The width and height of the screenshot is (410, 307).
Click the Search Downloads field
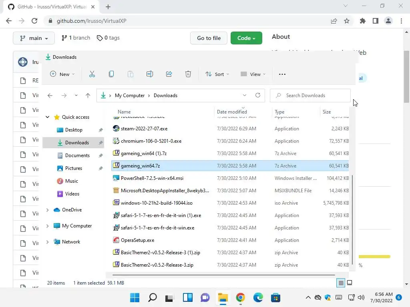point(310,96)
